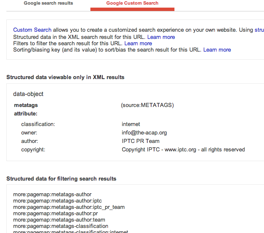The image size is (264, 233).
Task: Select the IPTC PR Team author value
Action: pos(140,141)
